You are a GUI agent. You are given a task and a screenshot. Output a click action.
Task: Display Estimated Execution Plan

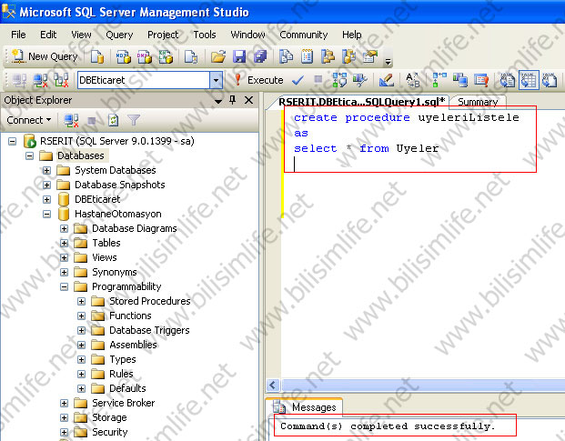click(x=339, y=80)
